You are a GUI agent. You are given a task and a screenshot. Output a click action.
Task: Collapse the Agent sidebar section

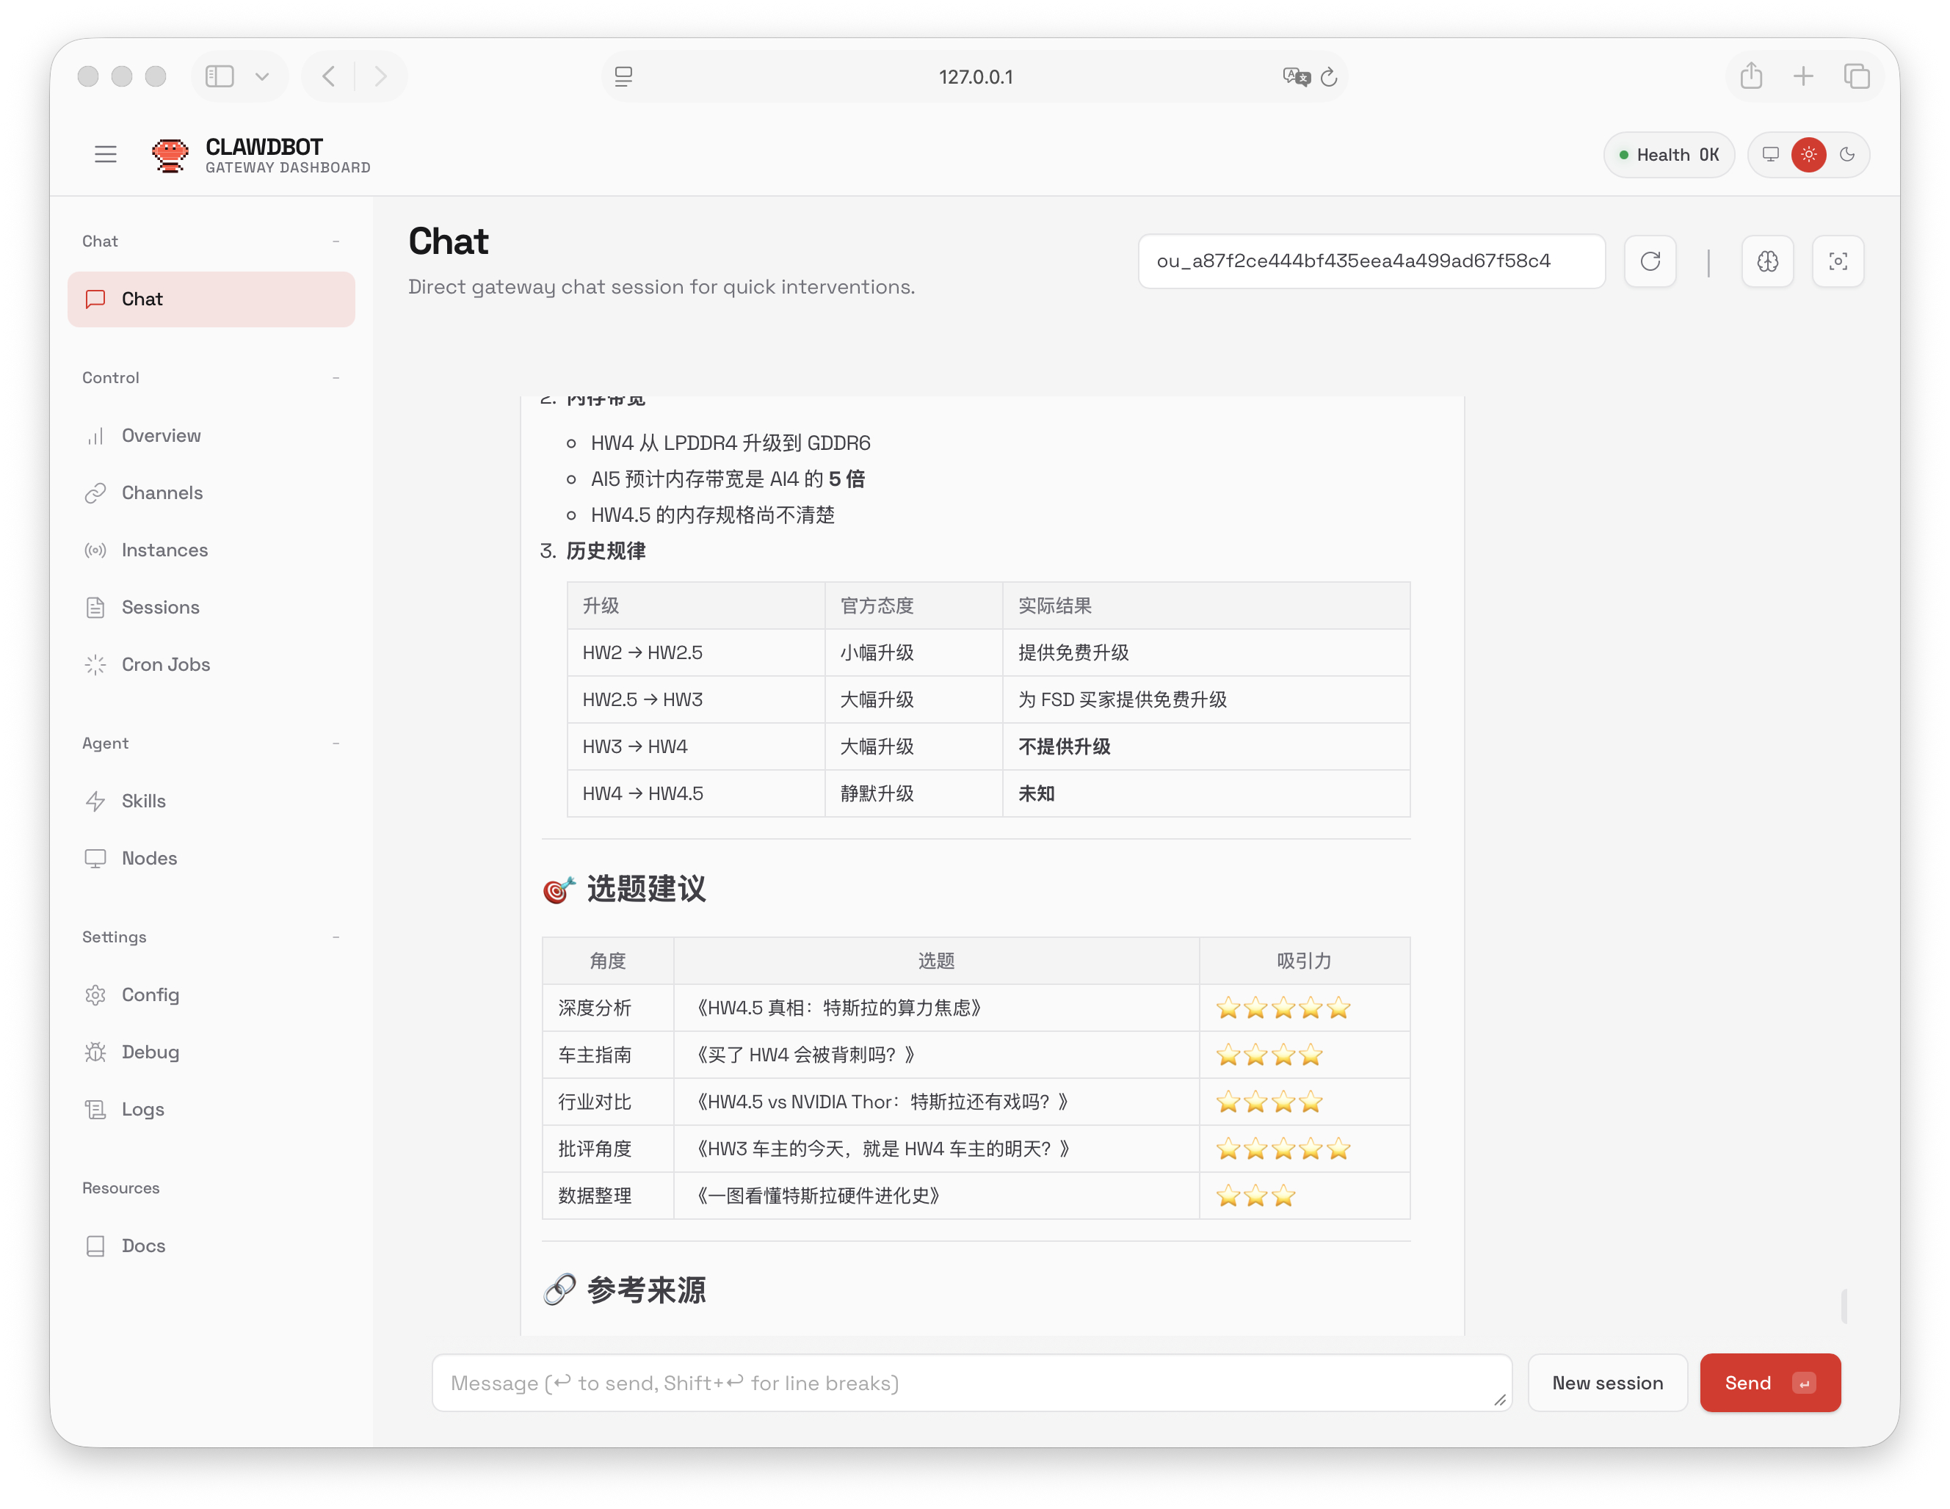tap(336, 743)
